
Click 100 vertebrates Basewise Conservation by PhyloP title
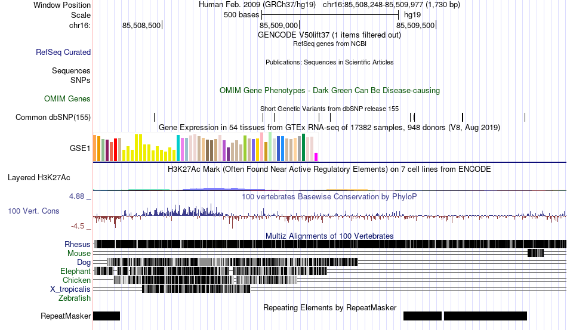329,196
